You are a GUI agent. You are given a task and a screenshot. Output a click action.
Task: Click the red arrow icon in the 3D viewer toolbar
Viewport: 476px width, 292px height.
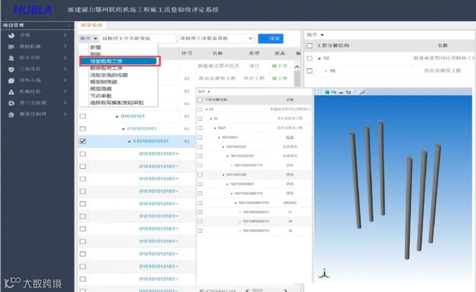point(355,92)
